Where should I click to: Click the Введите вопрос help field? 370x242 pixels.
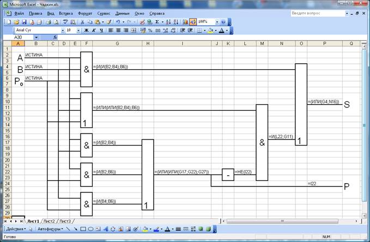coord(318,14)
